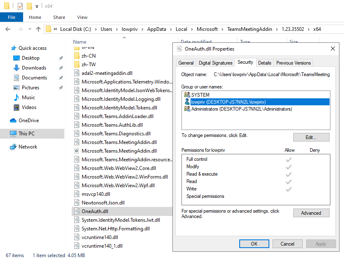Click the Forward arrow navigation button
Screen dimensions: 344x260
[20, 29]
